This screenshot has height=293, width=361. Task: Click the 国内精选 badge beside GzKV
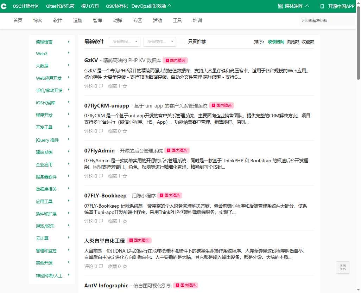(x=175, y=60)
